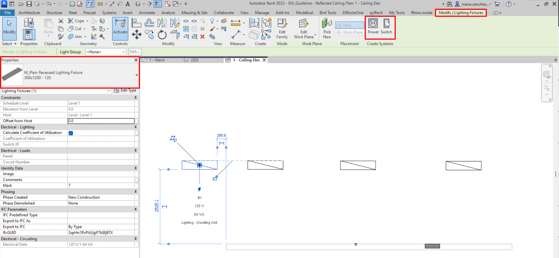The height and width of the screenshot is (258, 559).
Task: Collapse the Identity Data section
Action: [135, 168]
